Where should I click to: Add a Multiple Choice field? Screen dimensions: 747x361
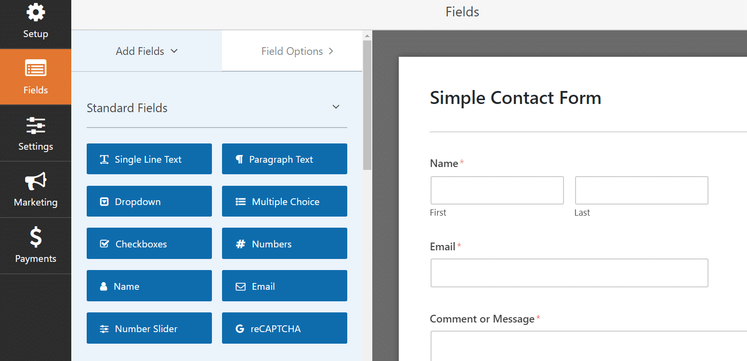285,201
